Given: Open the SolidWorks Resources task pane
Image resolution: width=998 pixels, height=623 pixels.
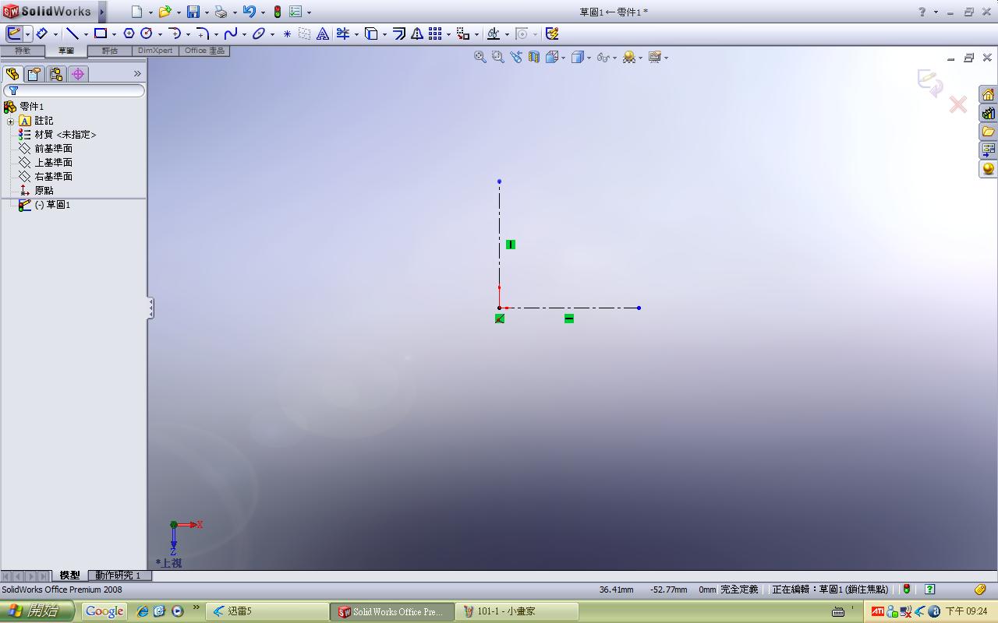Looking at the screenshot, I should [x=988, y=94].
